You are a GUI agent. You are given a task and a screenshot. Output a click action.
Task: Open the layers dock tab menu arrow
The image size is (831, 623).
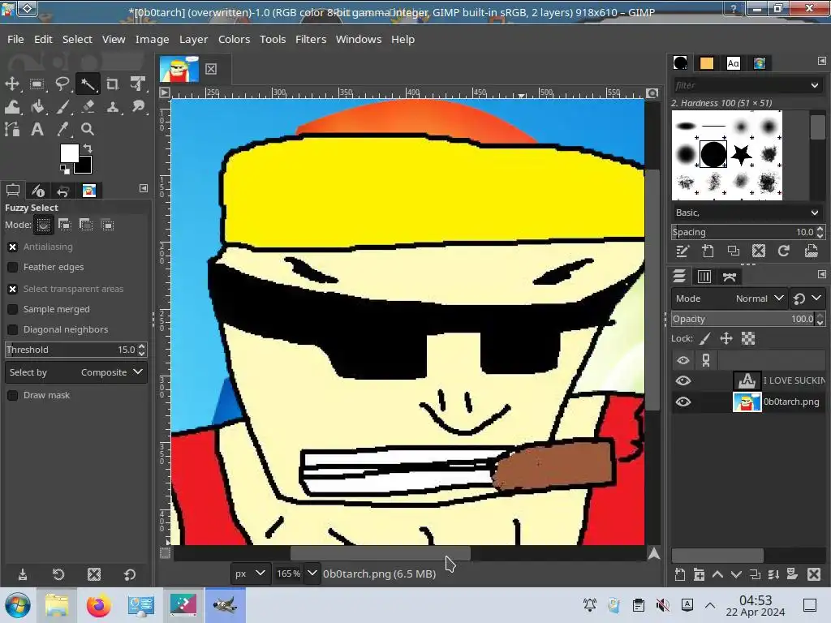(822, 274)
